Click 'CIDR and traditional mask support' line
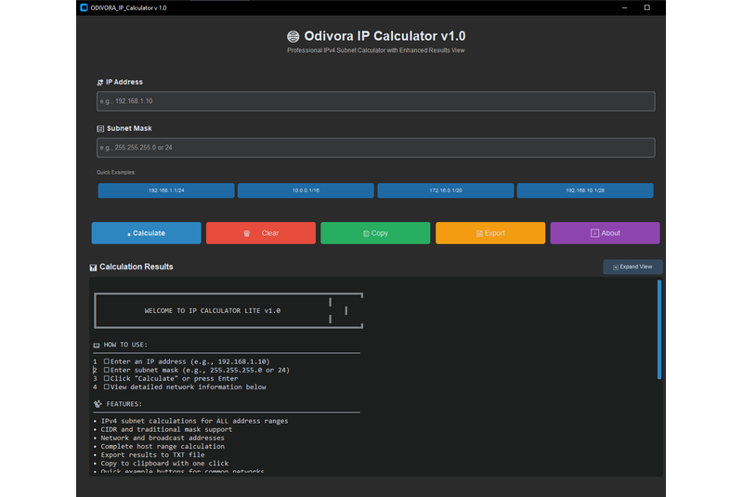Image resolution: width=743 pixels, height=497 pixels. pyautogui.click(x=166, y=429)
